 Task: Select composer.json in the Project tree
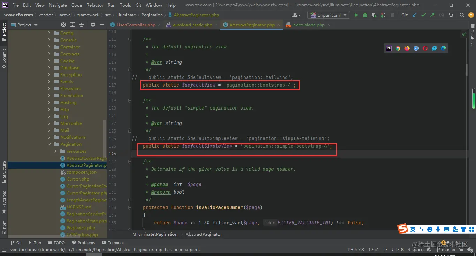coord(82,172)
